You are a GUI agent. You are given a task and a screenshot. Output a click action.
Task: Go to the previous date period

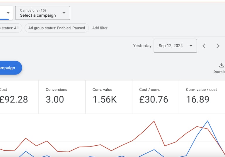(204, 46)
